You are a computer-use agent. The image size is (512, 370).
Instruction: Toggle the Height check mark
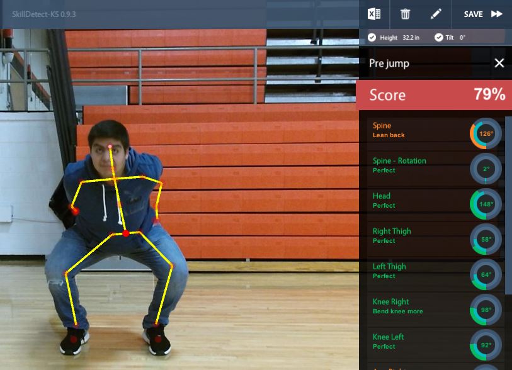point(372,38)
